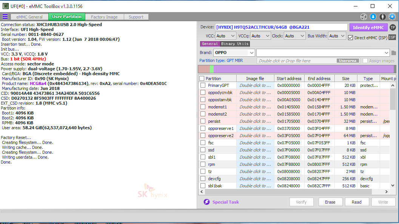Screen dimensions: 399x224
Task: Click the Special Task lightning icon
Action: [206, 202]
